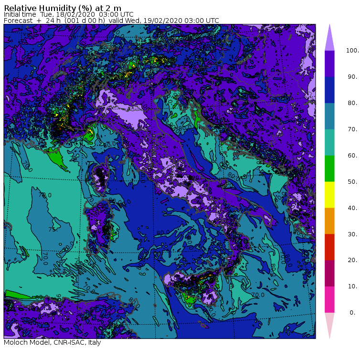Click the '40.' colorbar label
363x349 pixels.
click(352, 208)
